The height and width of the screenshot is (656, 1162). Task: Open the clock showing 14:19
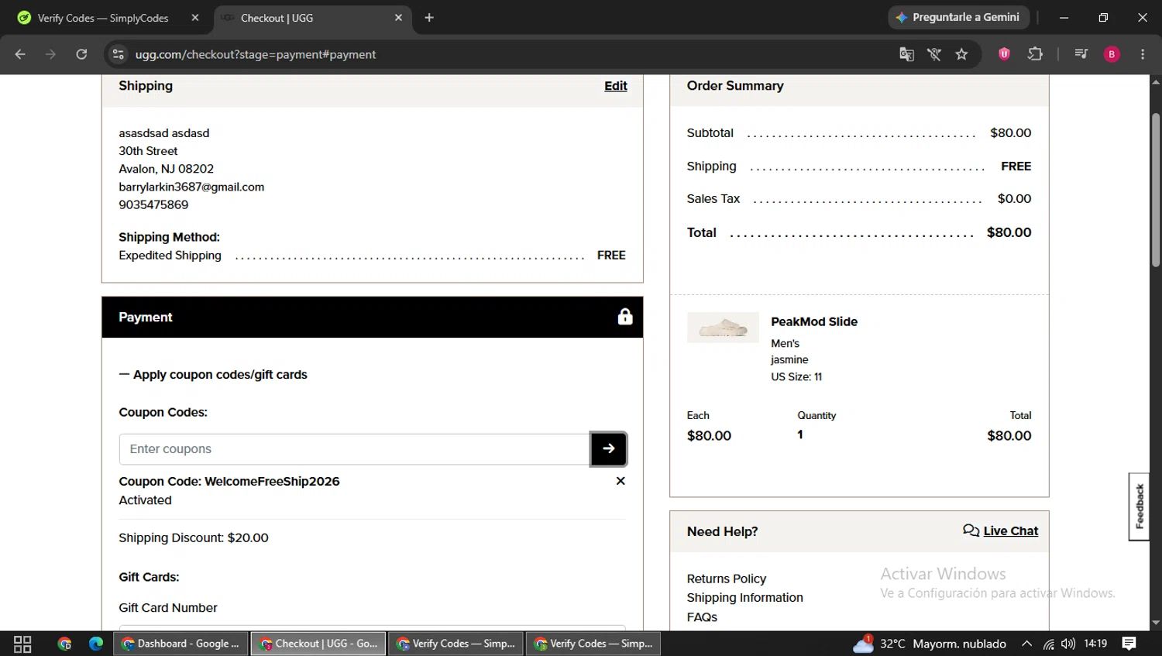pos(1095,644)
